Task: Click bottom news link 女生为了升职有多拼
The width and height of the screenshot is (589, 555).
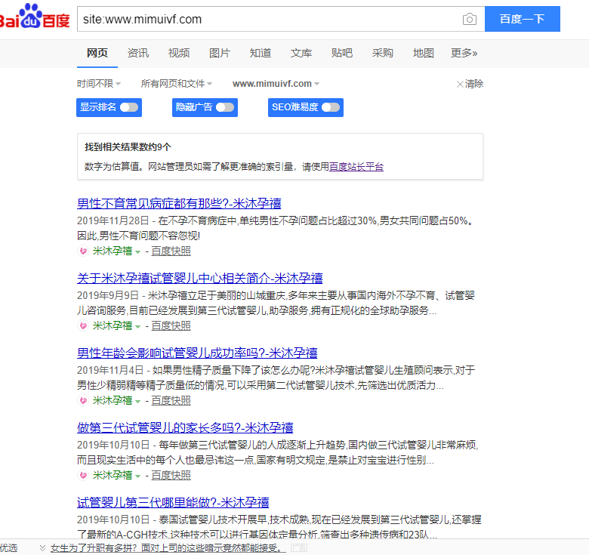Action: click(x=168, y=548)
